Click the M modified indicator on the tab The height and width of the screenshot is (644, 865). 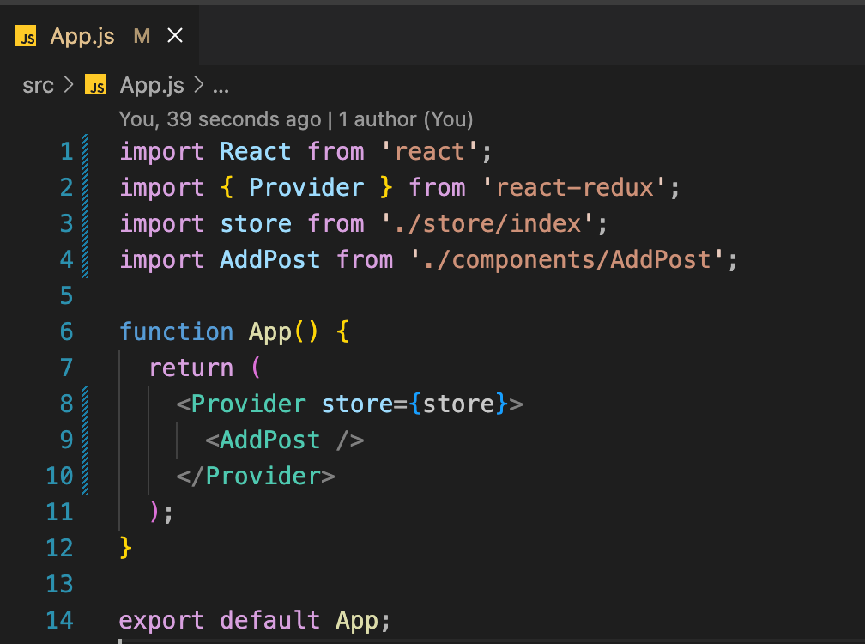[142, 36]
